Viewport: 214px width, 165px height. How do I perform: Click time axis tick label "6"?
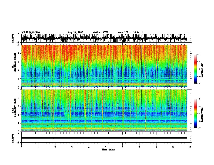pyautogui.click(x=123, y=147)
